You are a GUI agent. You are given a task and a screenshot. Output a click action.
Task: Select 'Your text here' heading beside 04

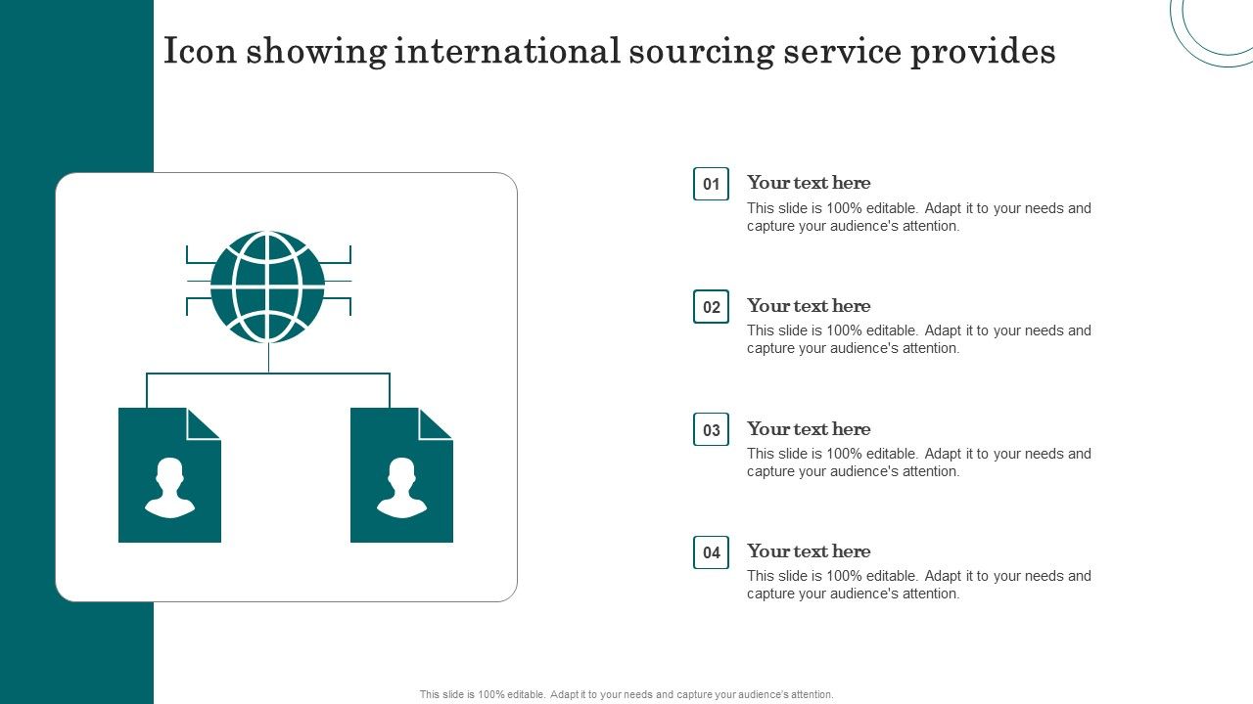(x=809, y=551)
